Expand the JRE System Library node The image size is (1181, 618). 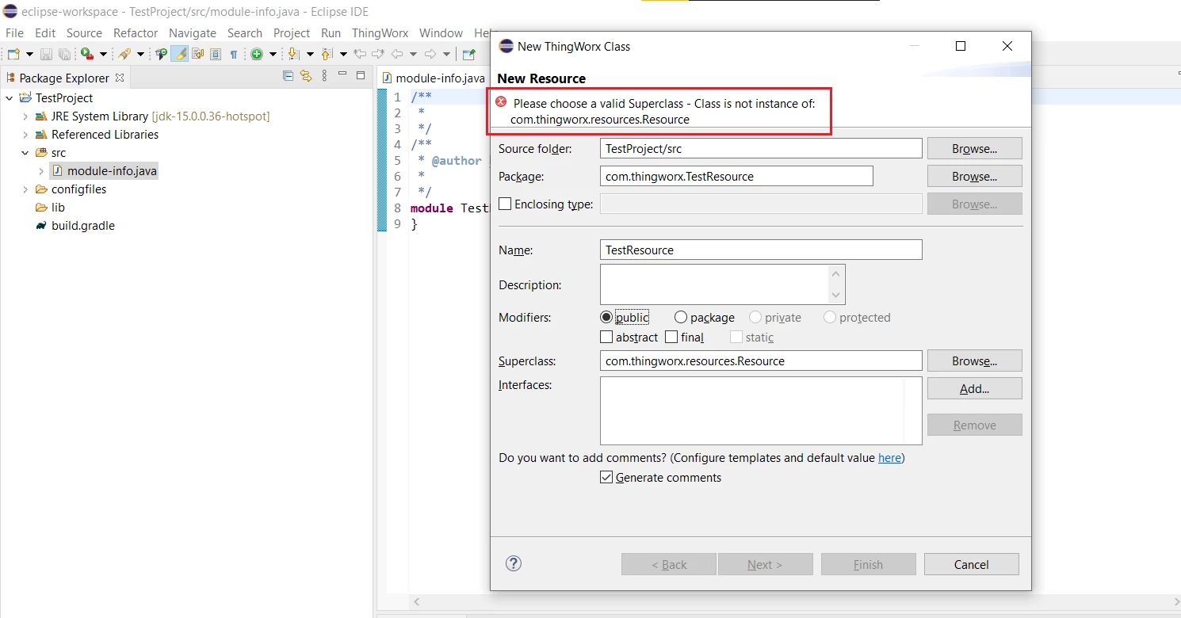click(25, 116)
